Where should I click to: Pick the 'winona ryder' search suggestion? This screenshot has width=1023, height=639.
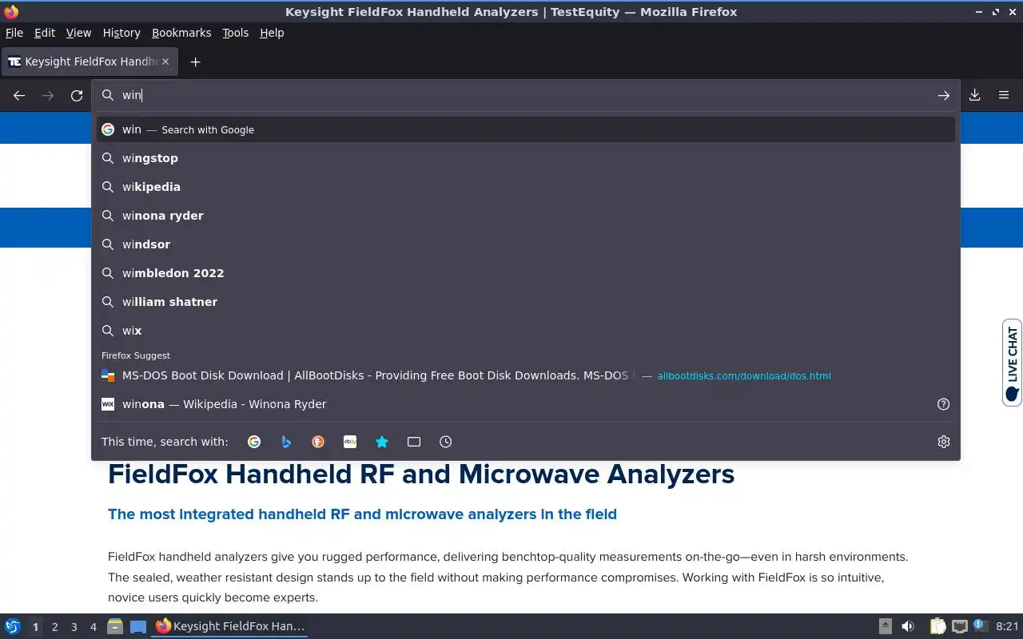pos(526,216)
